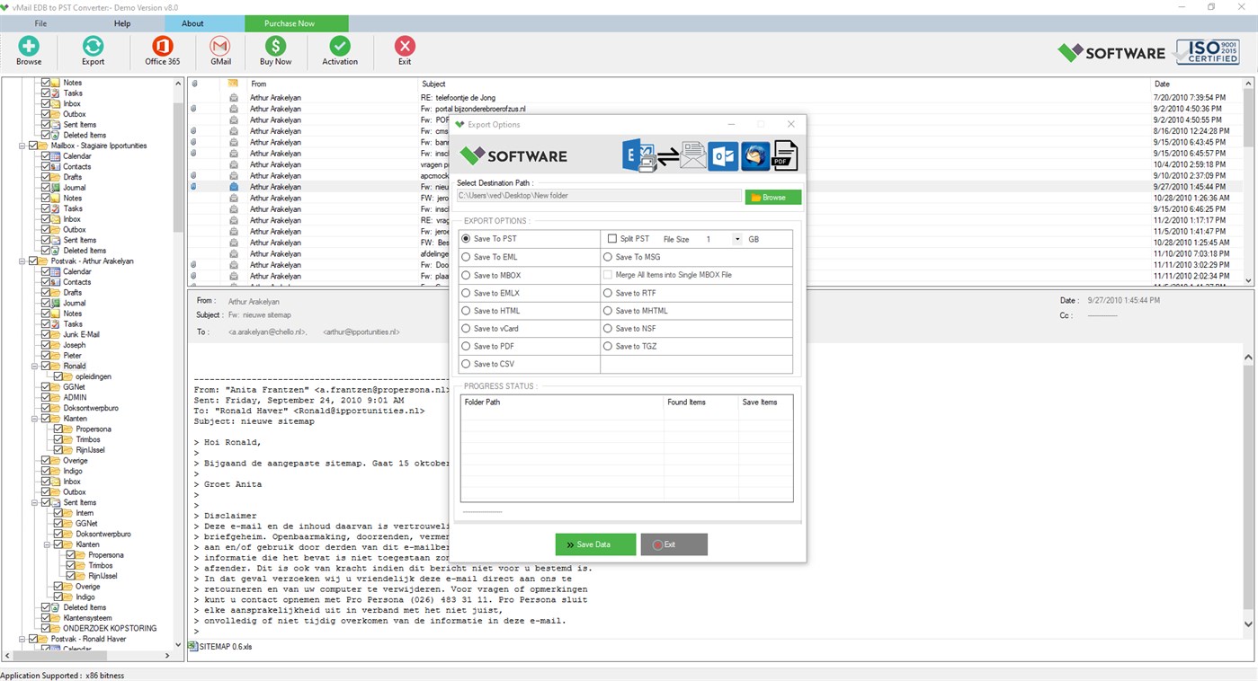Select the Save To MSG radio button
This screenshot has height=681, width=1258.
tap(609, 256)
